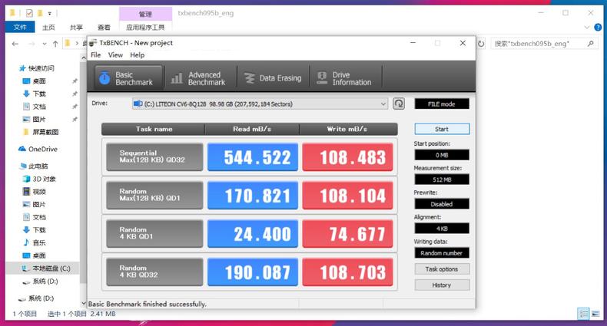Click the Read MB/s column header

point(252,129)
